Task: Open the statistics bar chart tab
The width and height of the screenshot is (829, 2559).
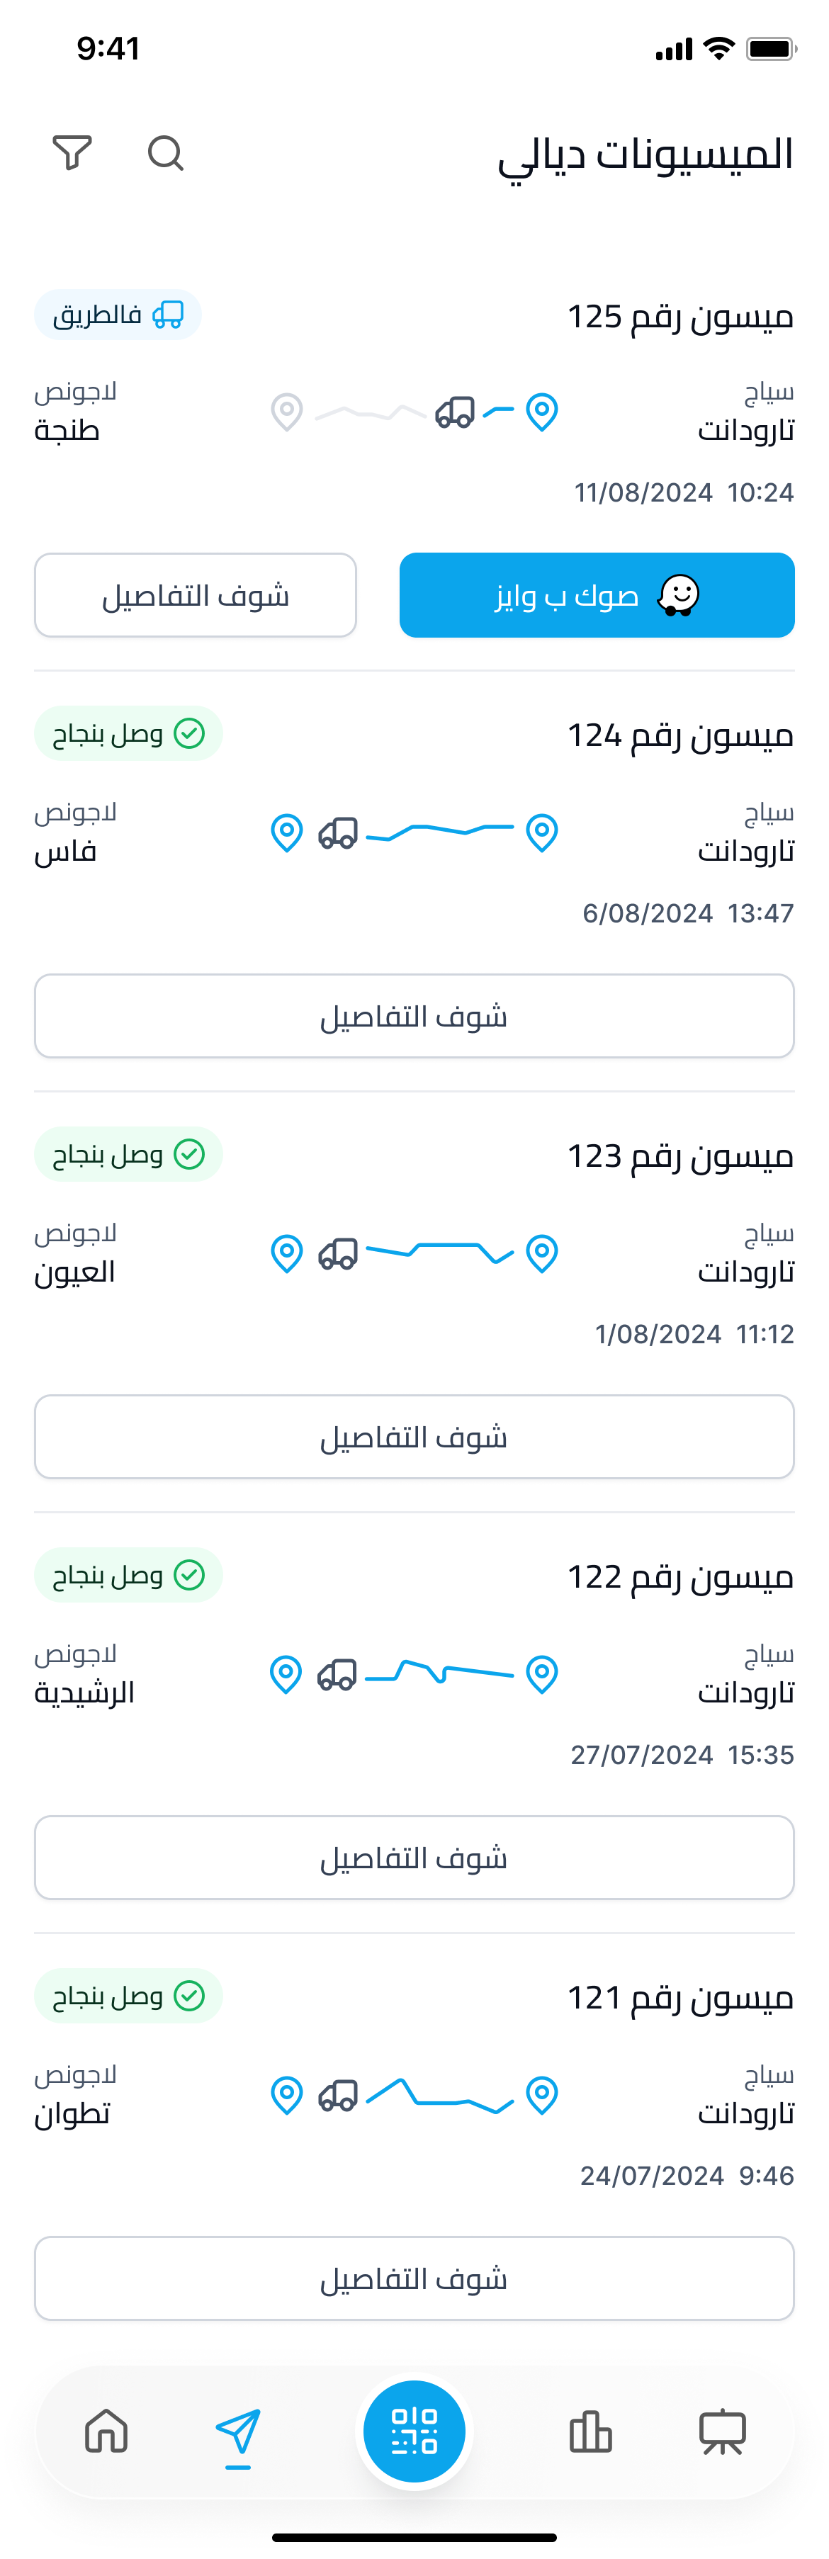Action: (590, 2432)
